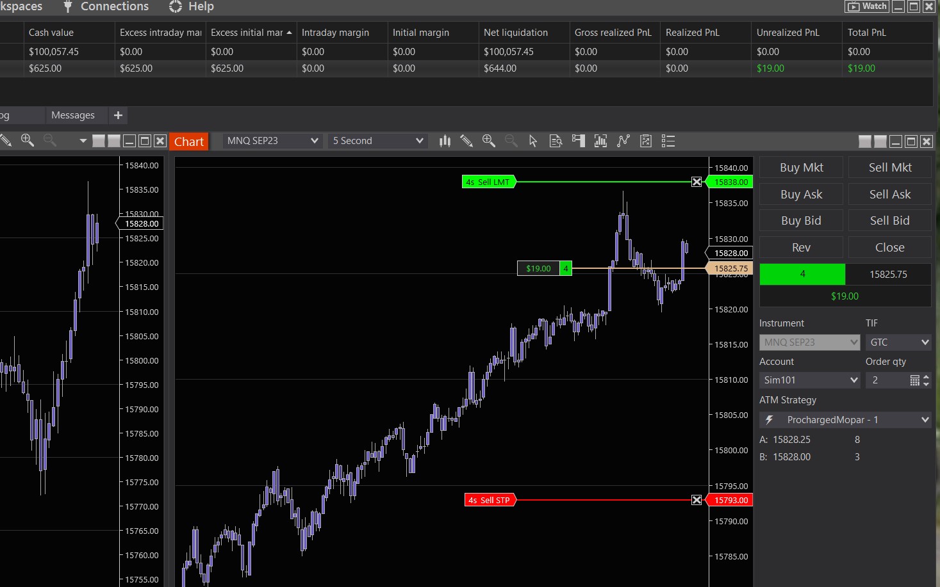Click the list-view icon in chart toolbar
The width and height of the screenshot is (940, 587).
click(668, 141)
